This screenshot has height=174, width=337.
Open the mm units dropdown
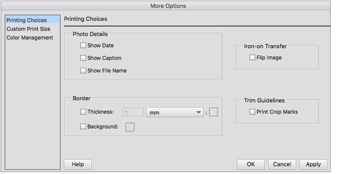(x=175, y=112)
